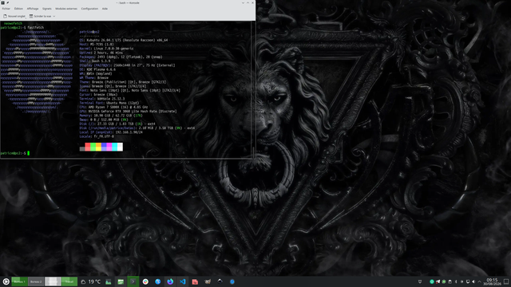
Task: Open the digital clock showing 09:15
Action: pos(492,281)
